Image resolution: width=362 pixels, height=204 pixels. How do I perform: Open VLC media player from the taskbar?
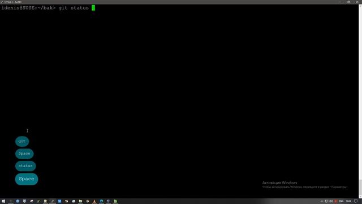click(94, 201)
